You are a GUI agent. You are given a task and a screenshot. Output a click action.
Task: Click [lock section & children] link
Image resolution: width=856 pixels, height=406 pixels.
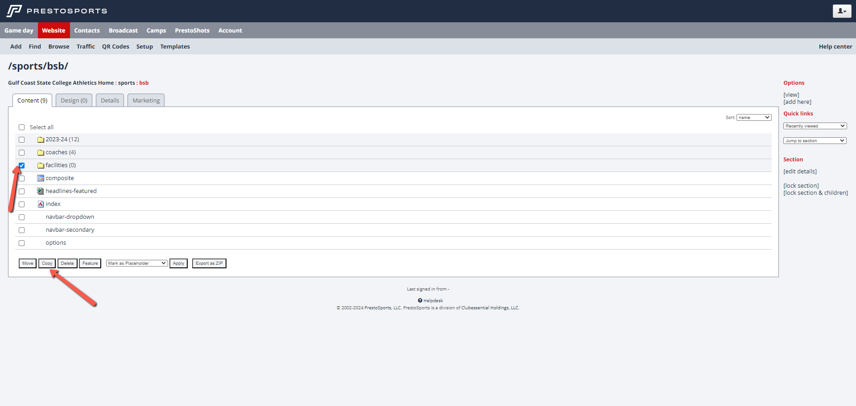click(x=815, y=193)
